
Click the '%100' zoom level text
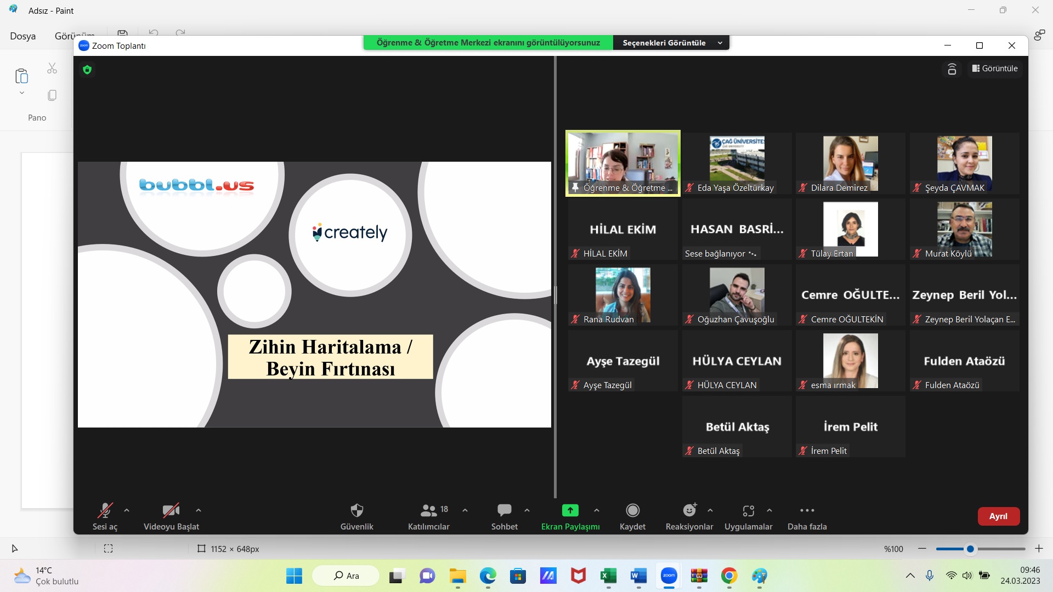point(893,549)
